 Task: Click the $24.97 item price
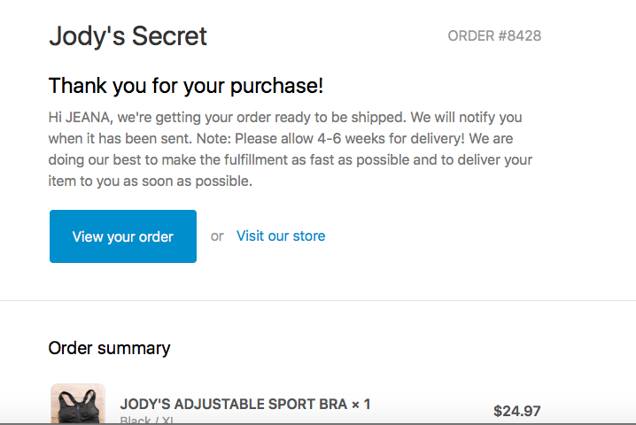tap(516, 411)
